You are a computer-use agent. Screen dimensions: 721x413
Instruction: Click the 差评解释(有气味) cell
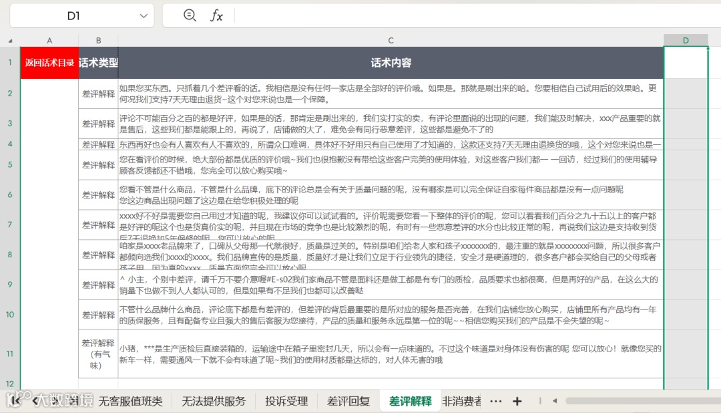point(98,354)
